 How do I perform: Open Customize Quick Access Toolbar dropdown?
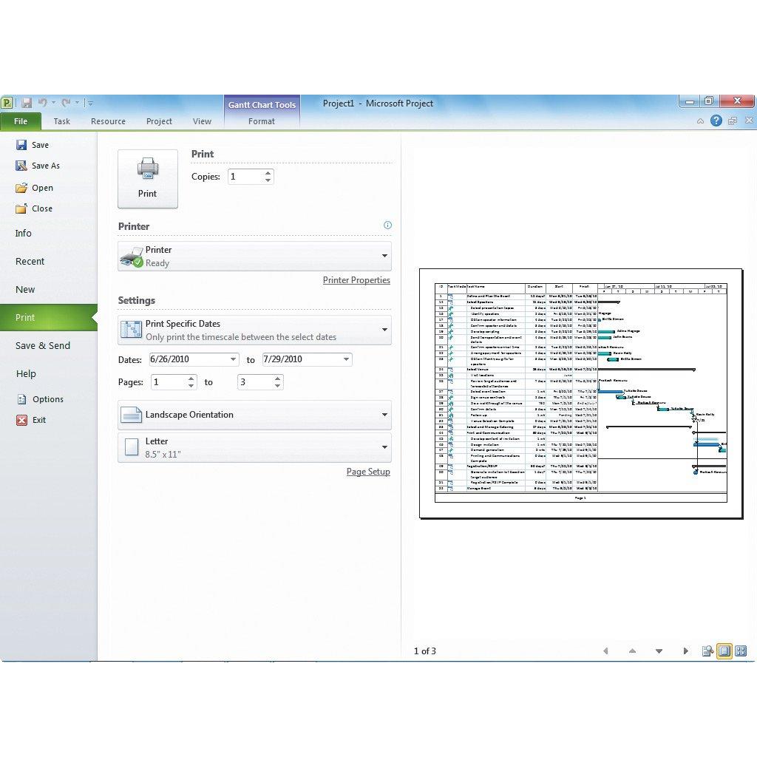tap(89, 103)
